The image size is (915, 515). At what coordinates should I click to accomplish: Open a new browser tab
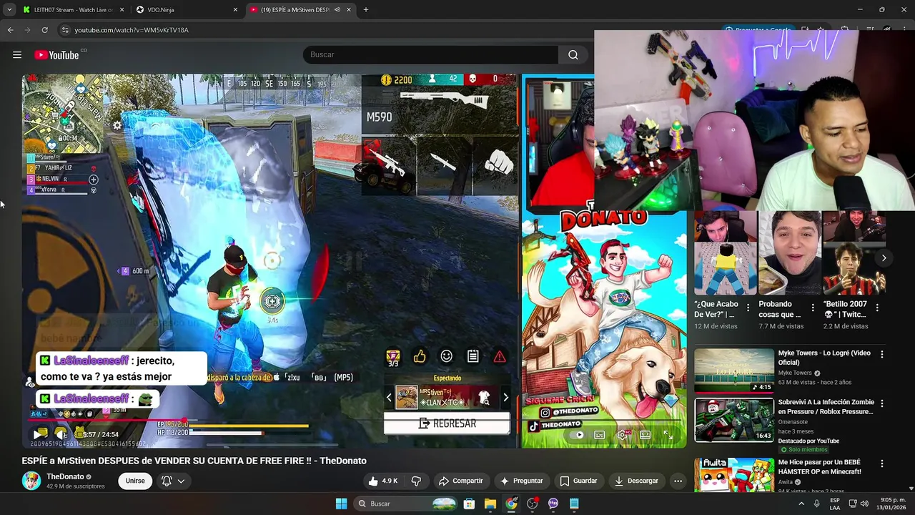366,10
